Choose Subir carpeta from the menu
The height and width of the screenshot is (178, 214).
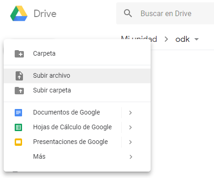tap(77, 91)
